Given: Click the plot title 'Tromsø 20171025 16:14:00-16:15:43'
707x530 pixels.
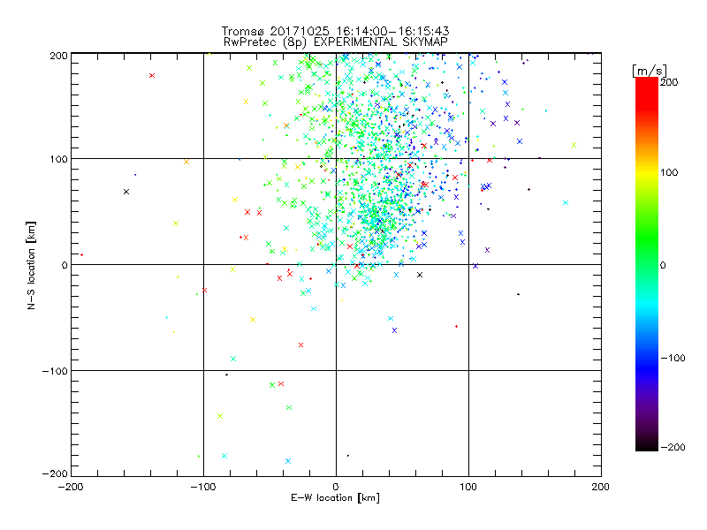Looking at the screenshot, I should point(335,31).
